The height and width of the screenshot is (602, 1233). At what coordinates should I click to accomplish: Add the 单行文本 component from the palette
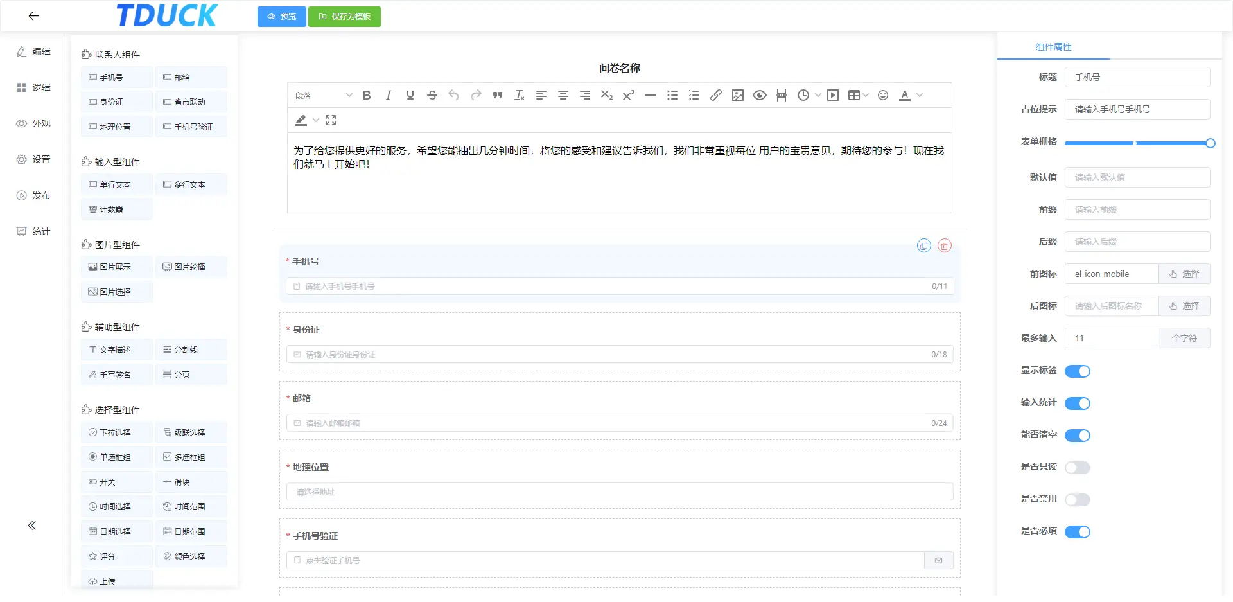pos(117,184)
